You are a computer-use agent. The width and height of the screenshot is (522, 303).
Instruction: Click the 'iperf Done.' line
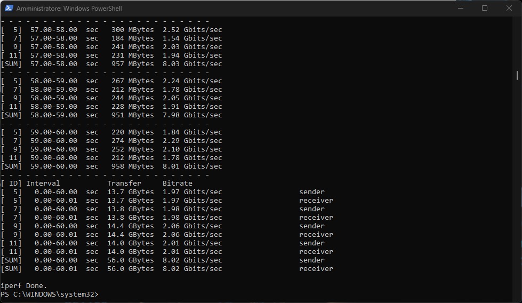pos(24,286)
